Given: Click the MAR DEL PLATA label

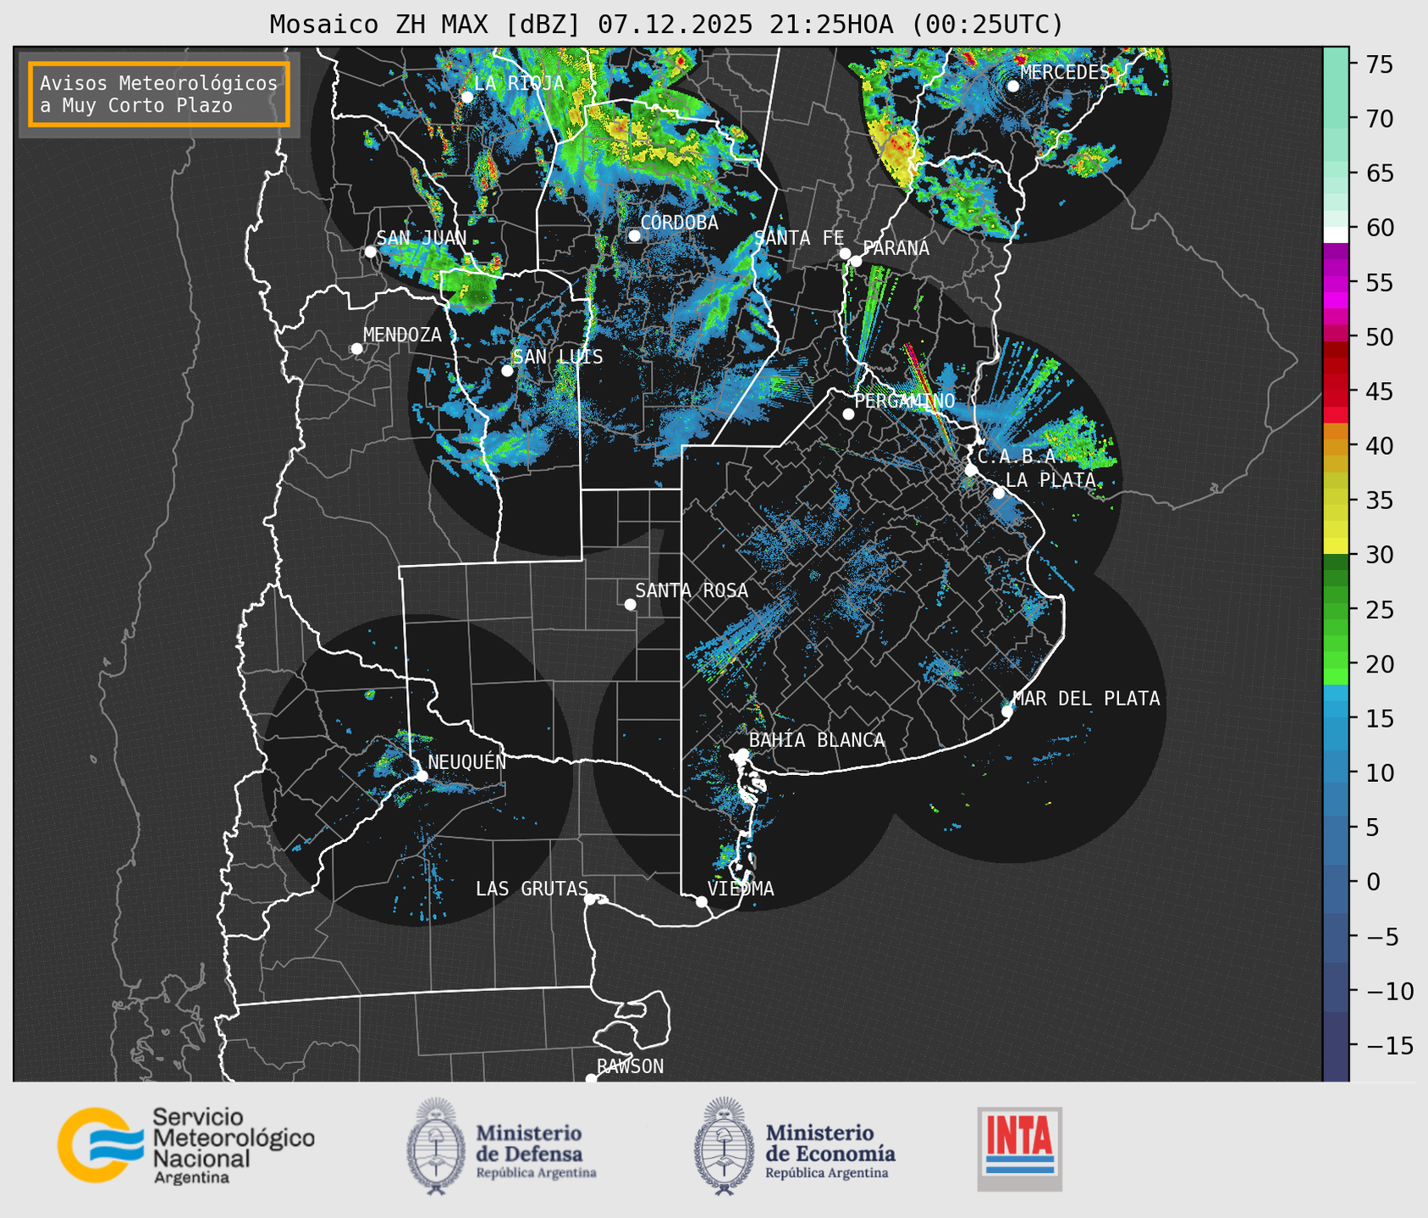Looking at the screenshot, I should tap(1086, 699).
